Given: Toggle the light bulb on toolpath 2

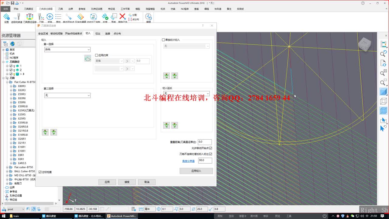Looking at the screenshot, I should pyautogui.click(x=14, y=70).
